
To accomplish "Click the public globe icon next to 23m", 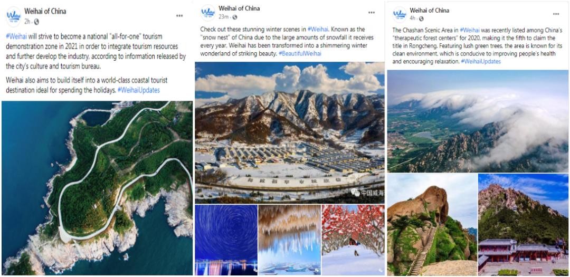I will click(x=234, y=17).
